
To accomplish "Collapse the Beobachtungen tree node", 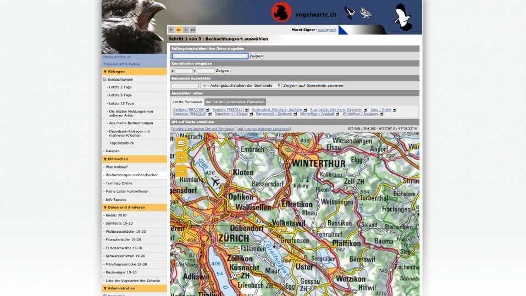I will pos(104,80).
